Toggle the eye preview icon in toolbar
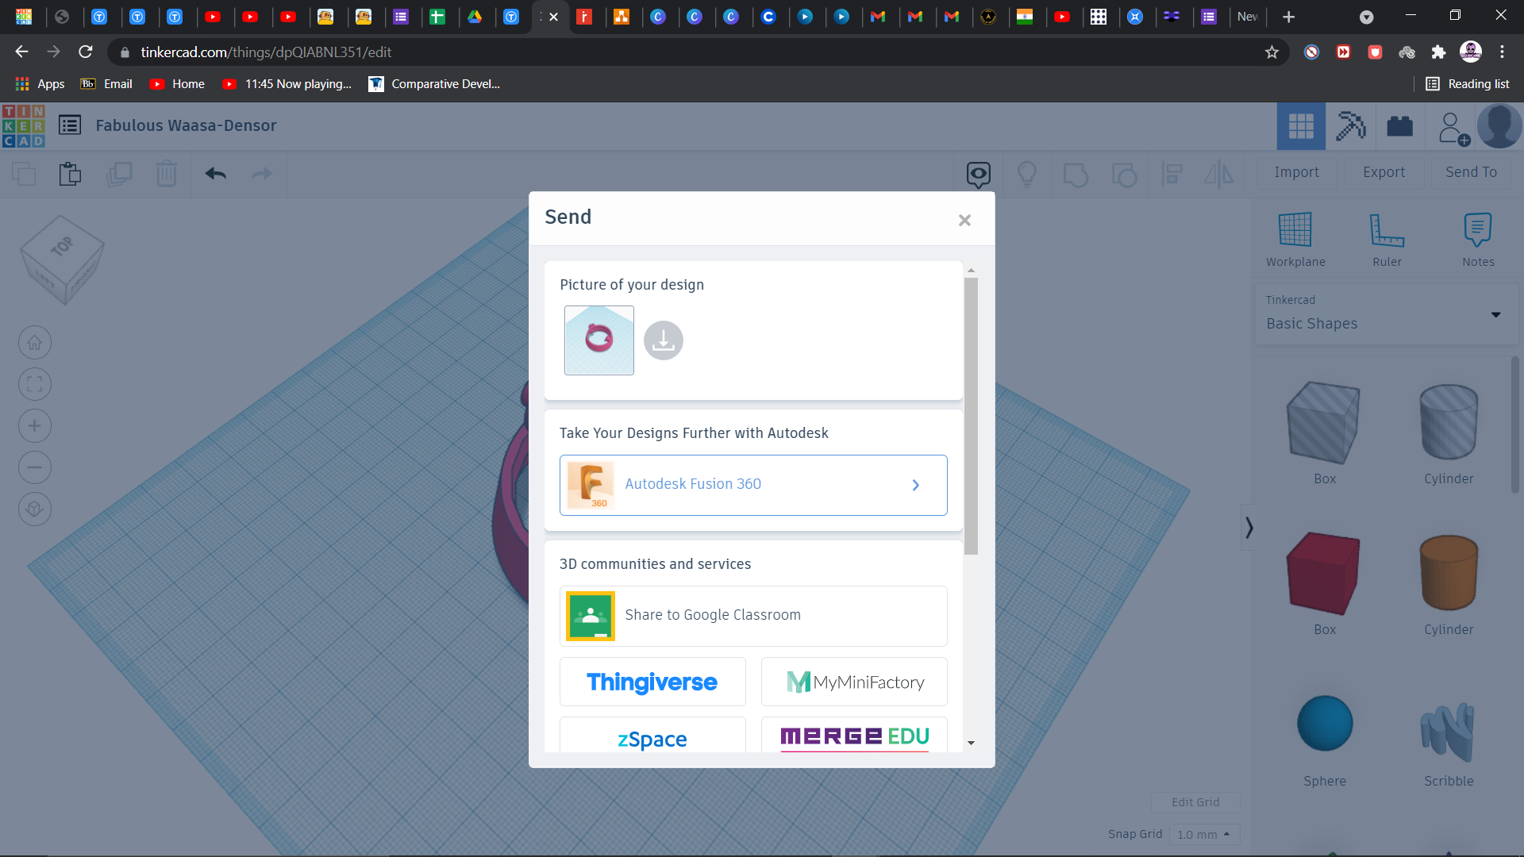This screenshot has height=857, width=1524. [978, 174]
